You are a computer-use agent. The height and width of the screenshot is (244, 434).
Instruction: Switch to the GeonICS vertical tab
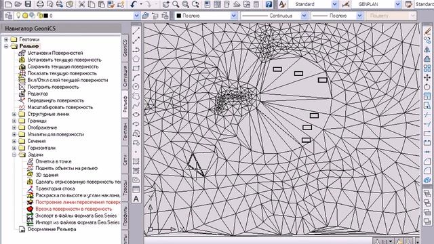tap(125, 48)
